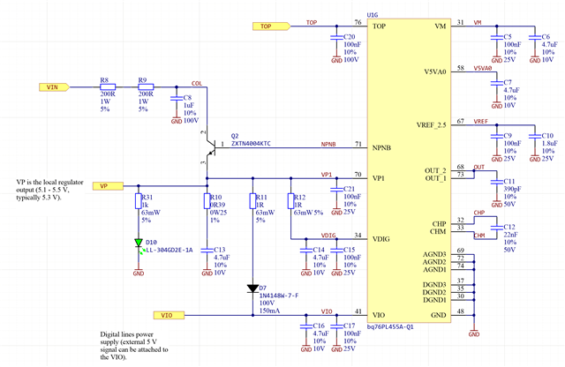Select resistor R10 symbol
This screenshot has height=367, width=565.
coord(207,201)
